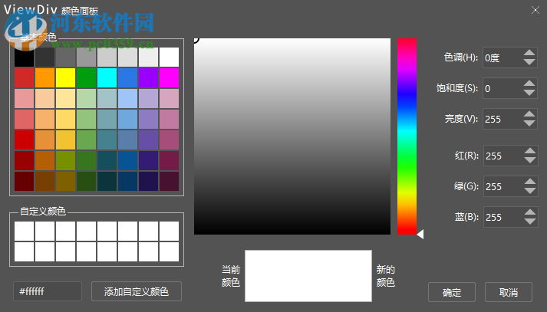Select the first custom color slot

coord(24,231)
